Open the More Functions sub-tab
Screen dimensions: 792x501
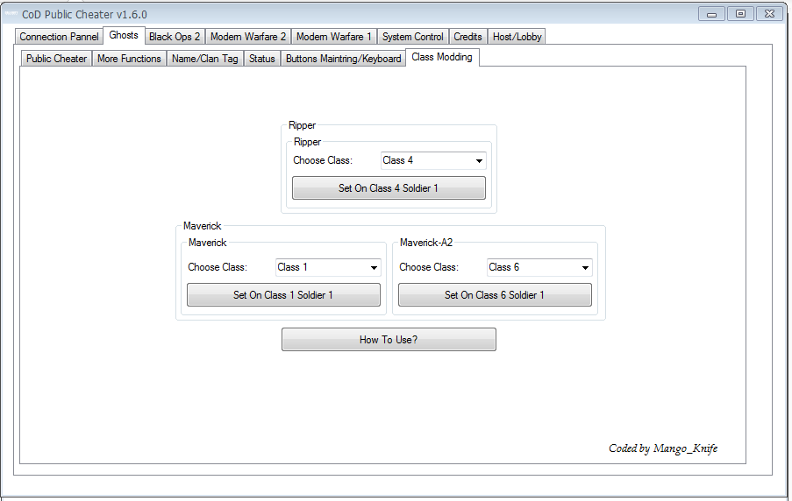coord(129,59)
